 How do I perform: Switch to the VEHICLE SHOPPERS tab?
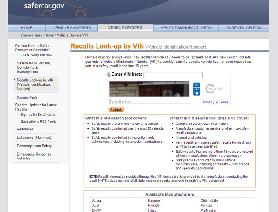coord(72,28)
